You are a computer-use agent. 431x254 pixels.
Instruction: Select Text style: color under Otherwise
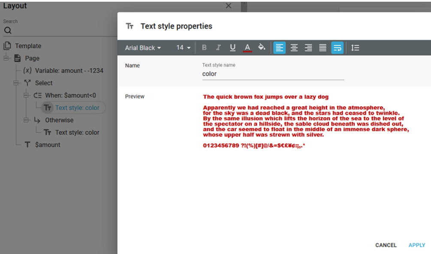point(77,133)
